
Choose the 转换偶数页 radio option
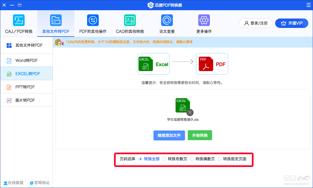point(192,159)
